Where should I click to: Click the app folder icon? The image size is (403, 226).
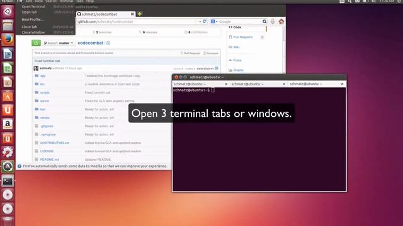[x=37, y=76]
